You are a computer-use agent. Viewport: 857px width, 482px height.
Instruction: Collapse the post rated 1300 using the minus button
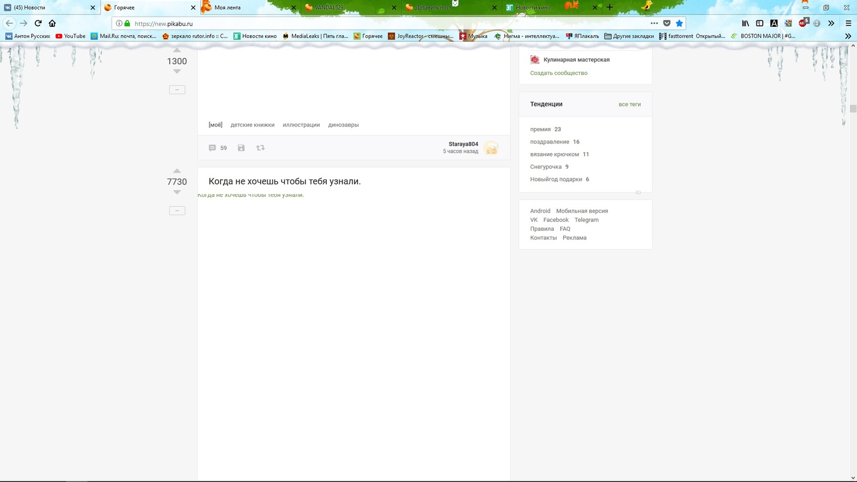177,90
